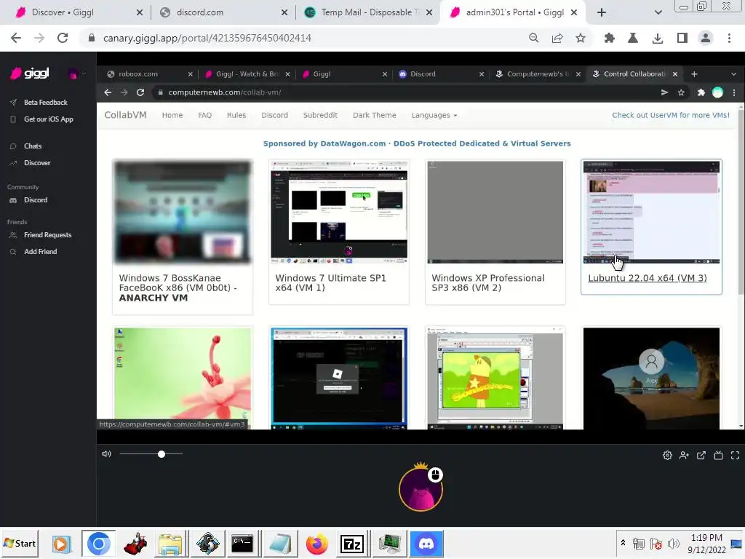Expand the inner browser tab list chevron
Viewport: 745px width, 559px height.
(733, 74)
